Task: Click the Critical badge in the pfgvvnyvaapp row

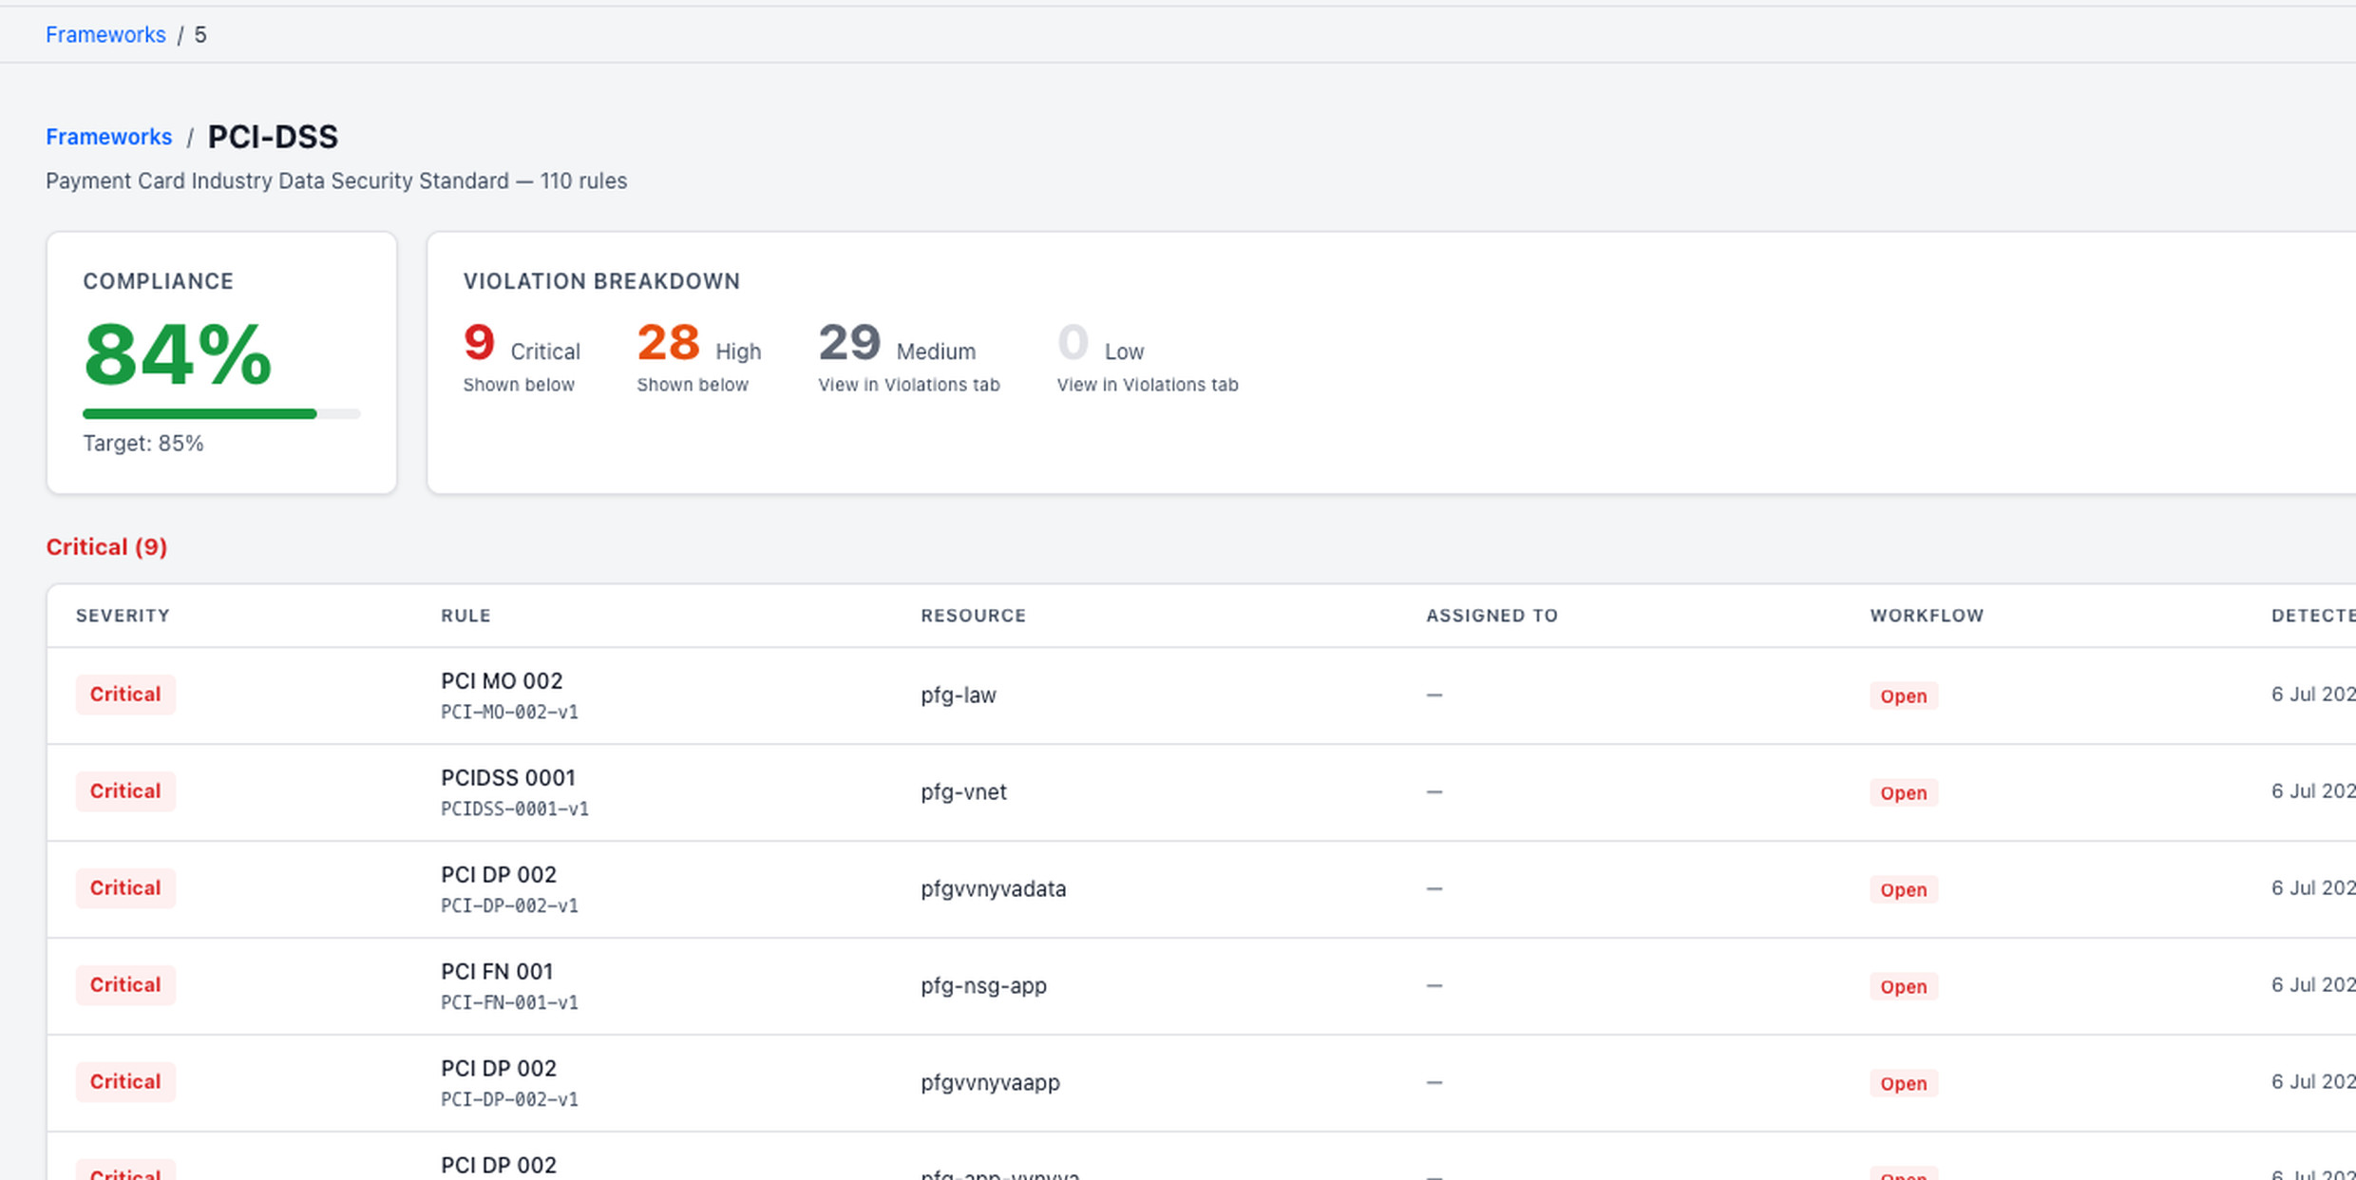Action: [125, 1082]
